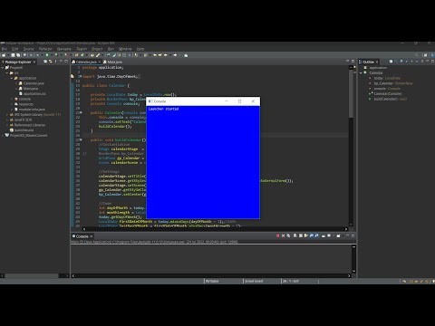Collapse all in Outline toolbar

(391, 62)
